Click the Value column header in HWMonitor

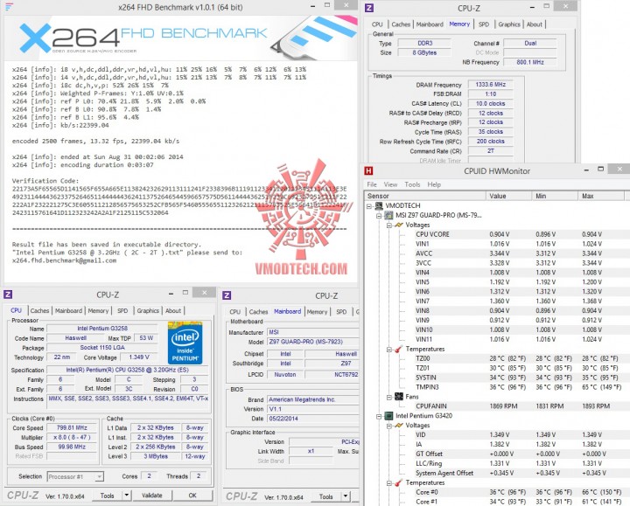(509, 196)
